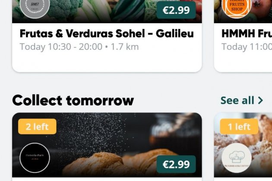
Task: Tap the BCN Bread & Coffee logo
Action: click(237, 158)
